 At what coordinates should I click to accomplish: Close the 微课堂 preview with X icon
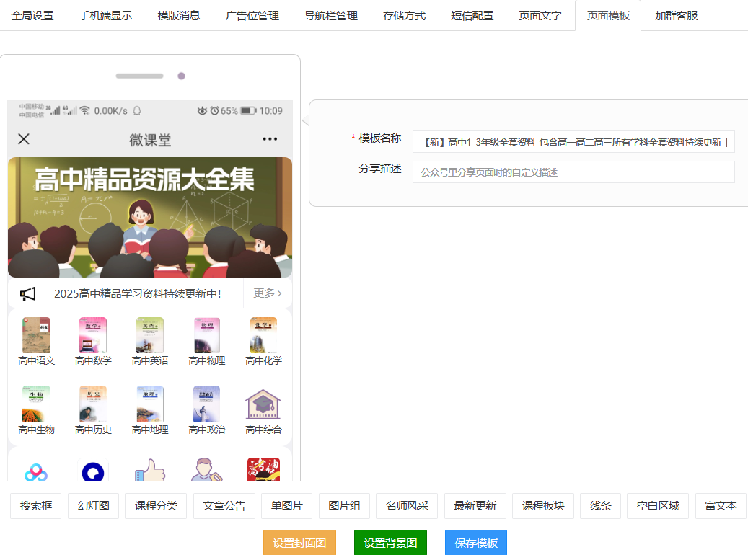point(24,139)
